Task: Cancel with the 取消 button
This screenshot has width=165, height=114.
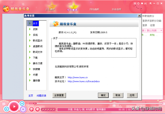Action: [x=118, y=95]
